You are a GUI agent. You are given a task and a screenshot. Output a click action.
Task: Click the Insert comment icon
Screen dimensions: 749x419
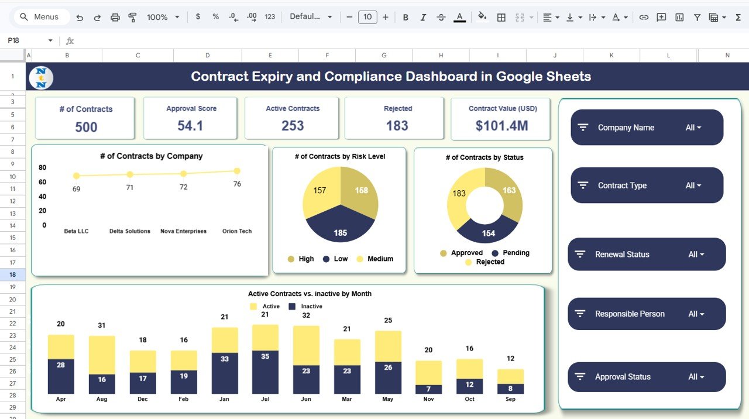point(661,16)
